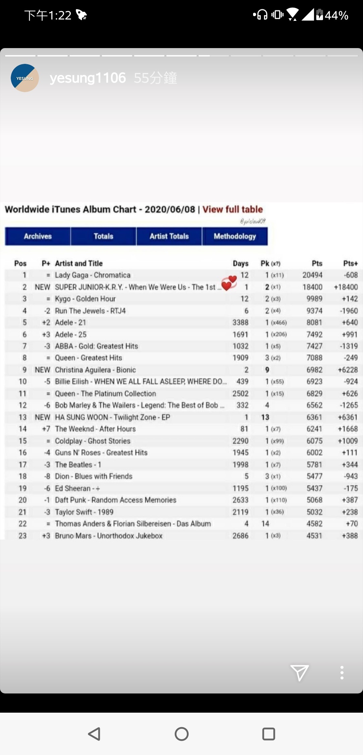Tap the Pts+ column header

pyautogui.click(x=350, y=263)
